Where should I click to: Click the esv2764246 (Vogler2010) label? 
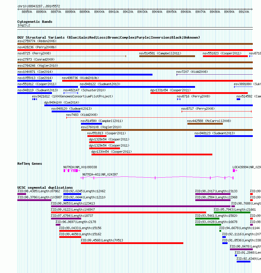38,66
